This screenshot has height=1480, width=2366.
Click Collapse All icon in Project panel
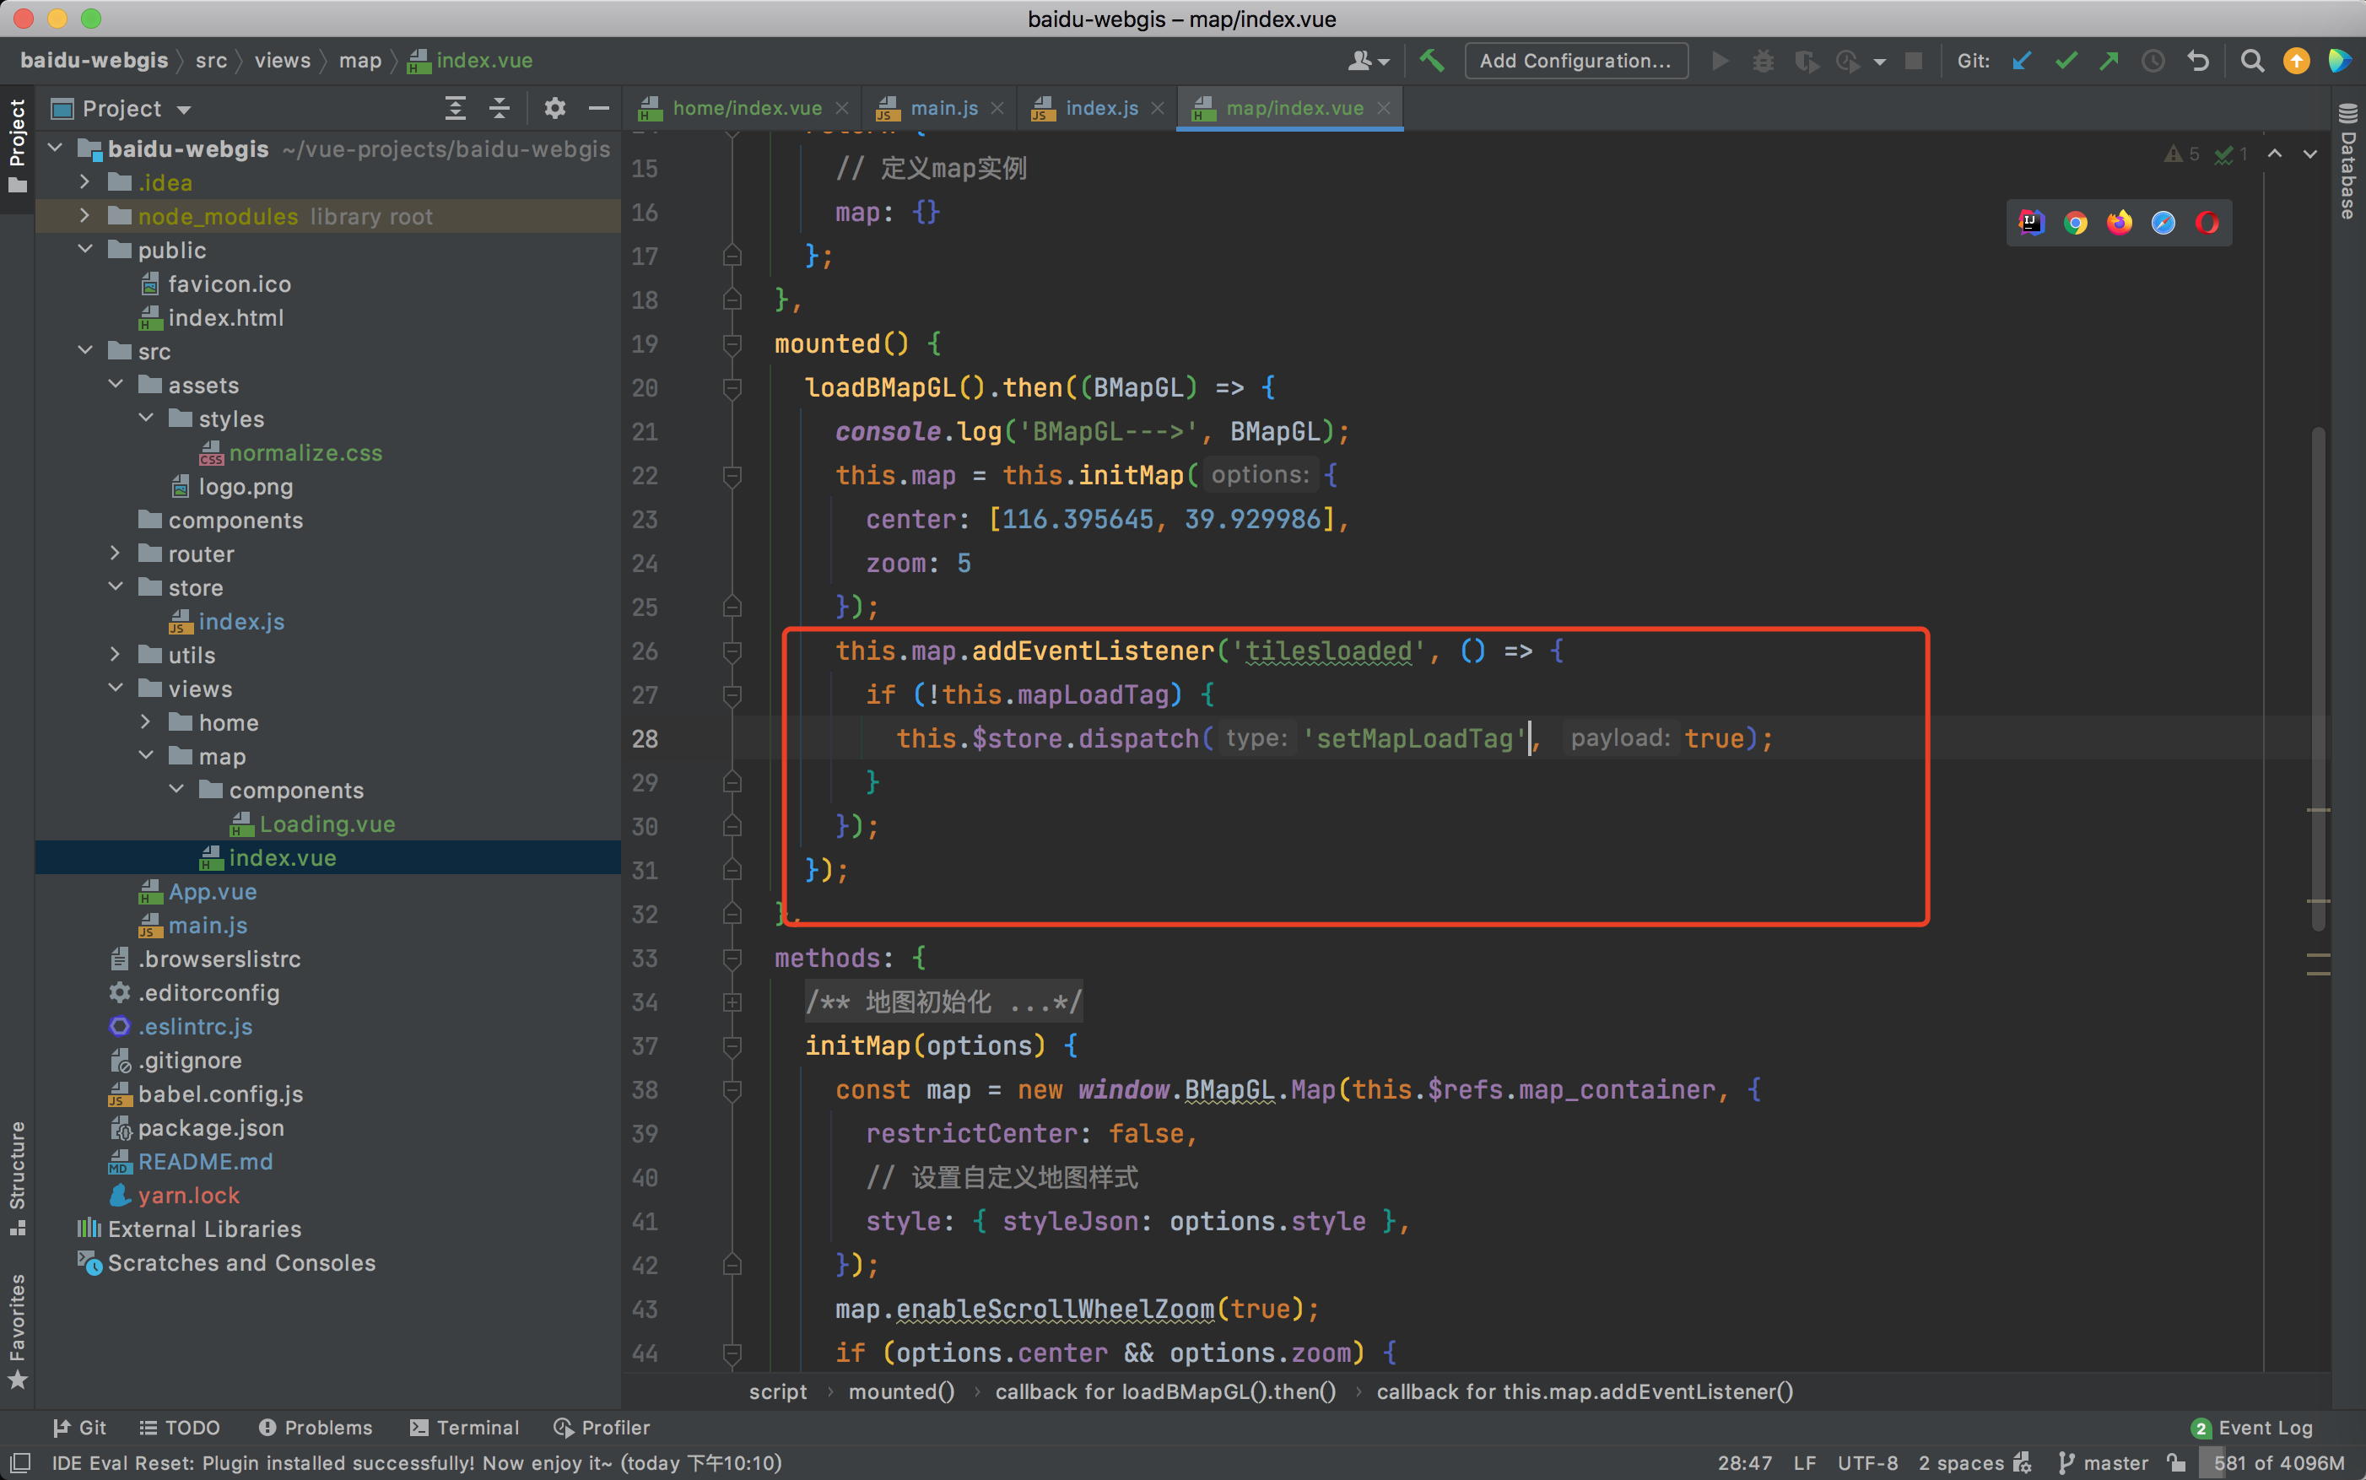[x=500, y=108]
